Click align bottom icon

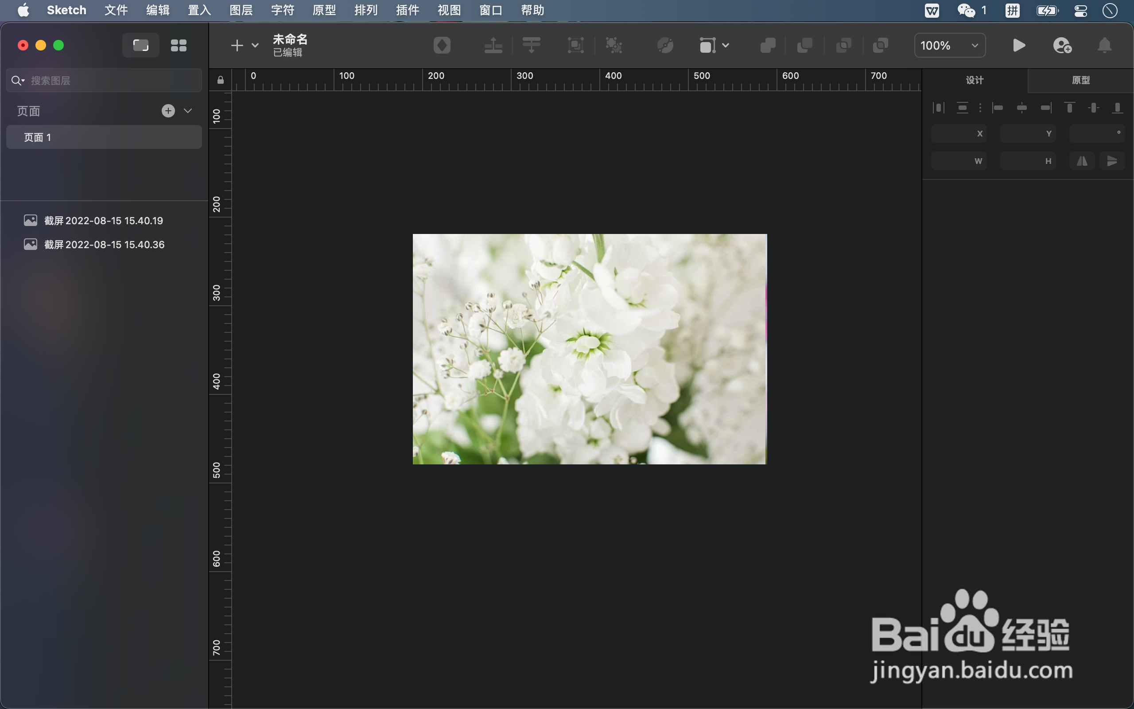click(1117, 108)
